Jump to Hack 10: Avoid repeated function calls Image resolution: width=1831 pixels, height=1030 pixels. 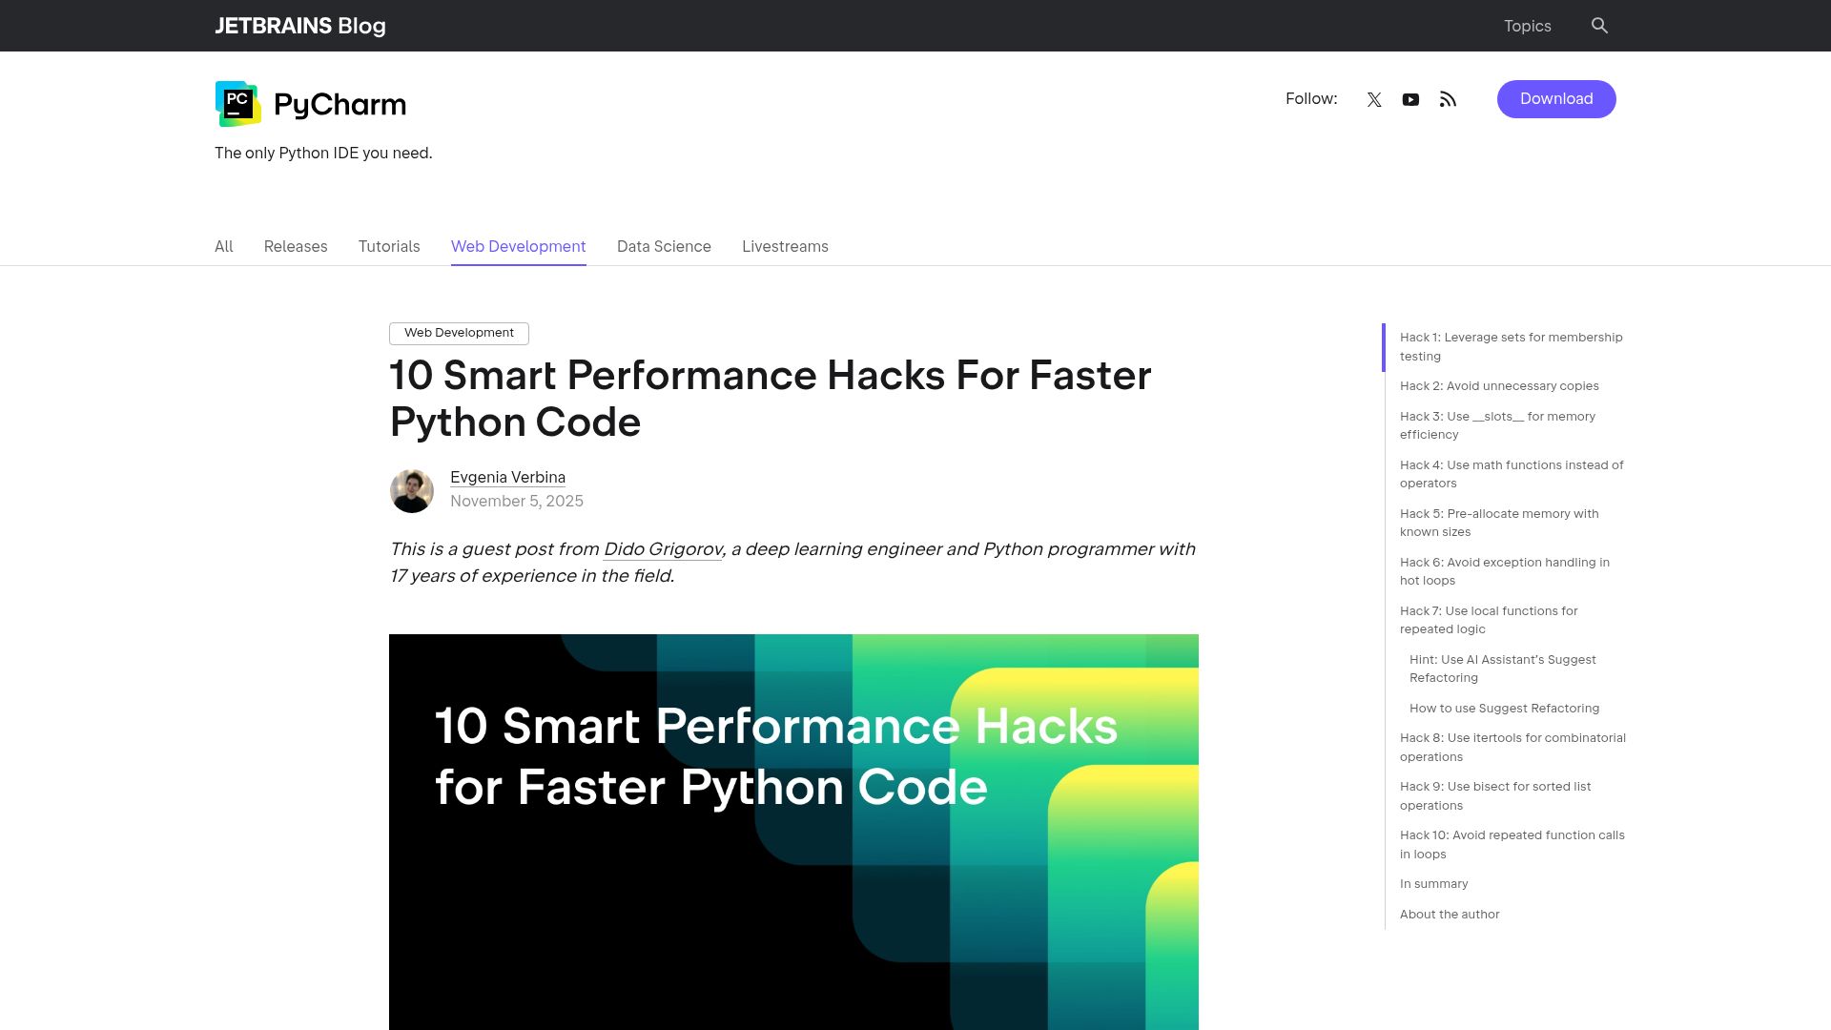tap(1512, 844)
